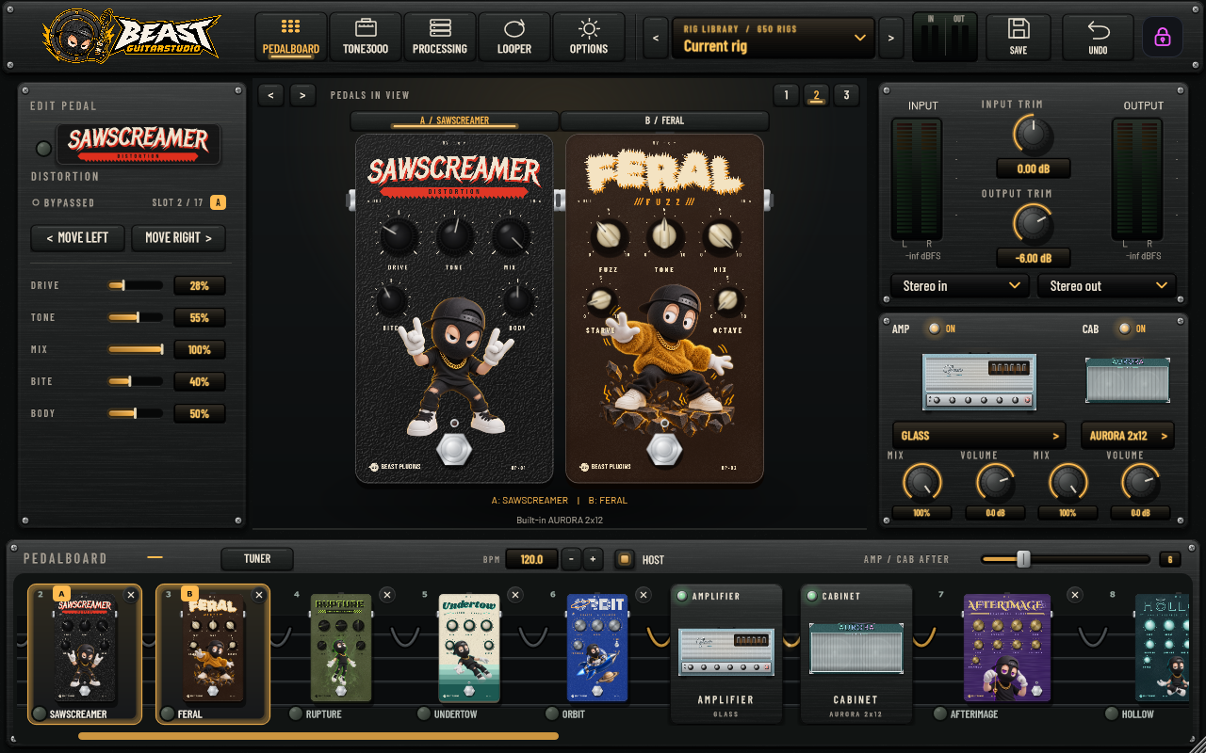
Task: Open the Stereo out dropdown
Action: point(1107,285)
